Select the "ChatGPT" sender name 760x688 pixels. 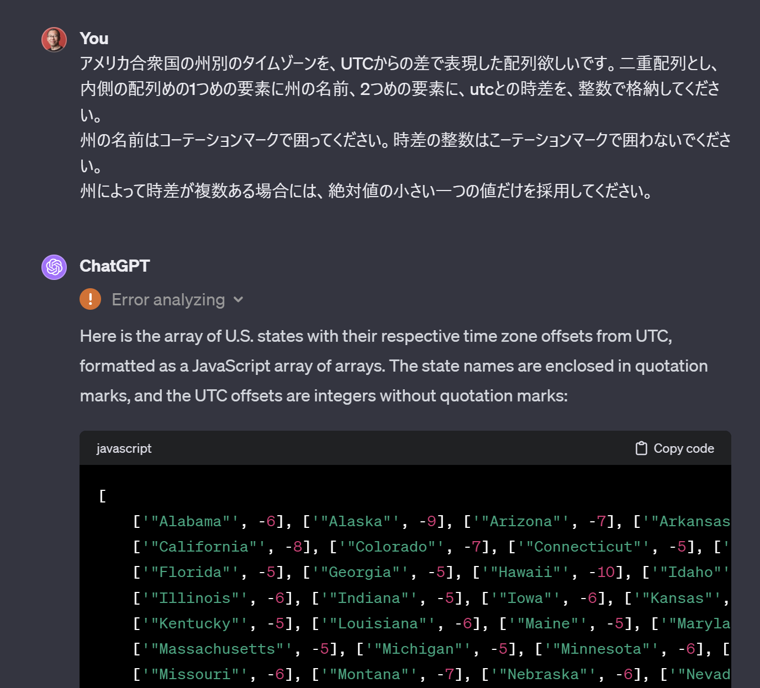(114, 266)
